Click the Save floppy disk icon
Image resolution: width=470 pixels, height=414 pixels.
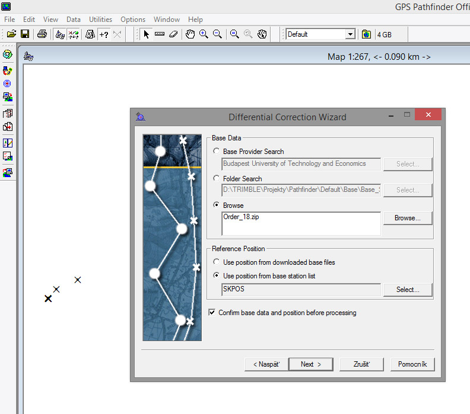(x=25, y=34)
